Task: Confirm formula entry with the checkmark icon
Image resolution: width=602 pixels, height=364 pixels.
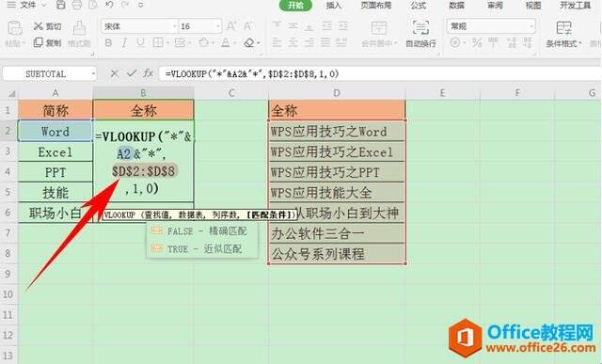Action: pos(132,73)
